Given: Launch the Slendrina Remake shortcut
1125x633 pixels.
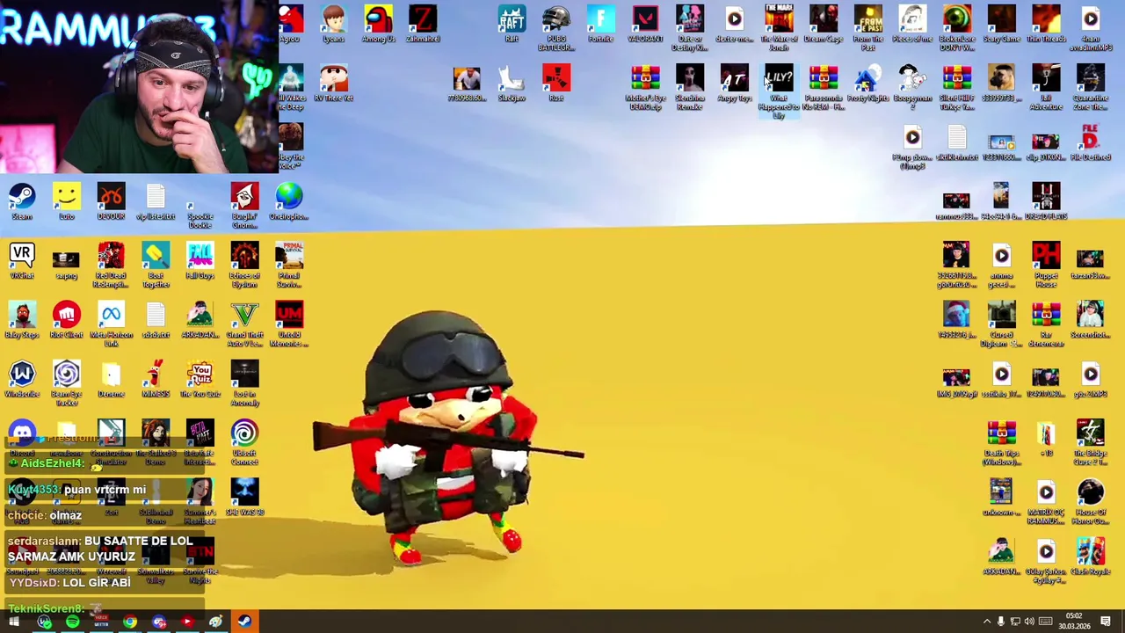Looking at the screenshot, I should (x=690, y=87).
